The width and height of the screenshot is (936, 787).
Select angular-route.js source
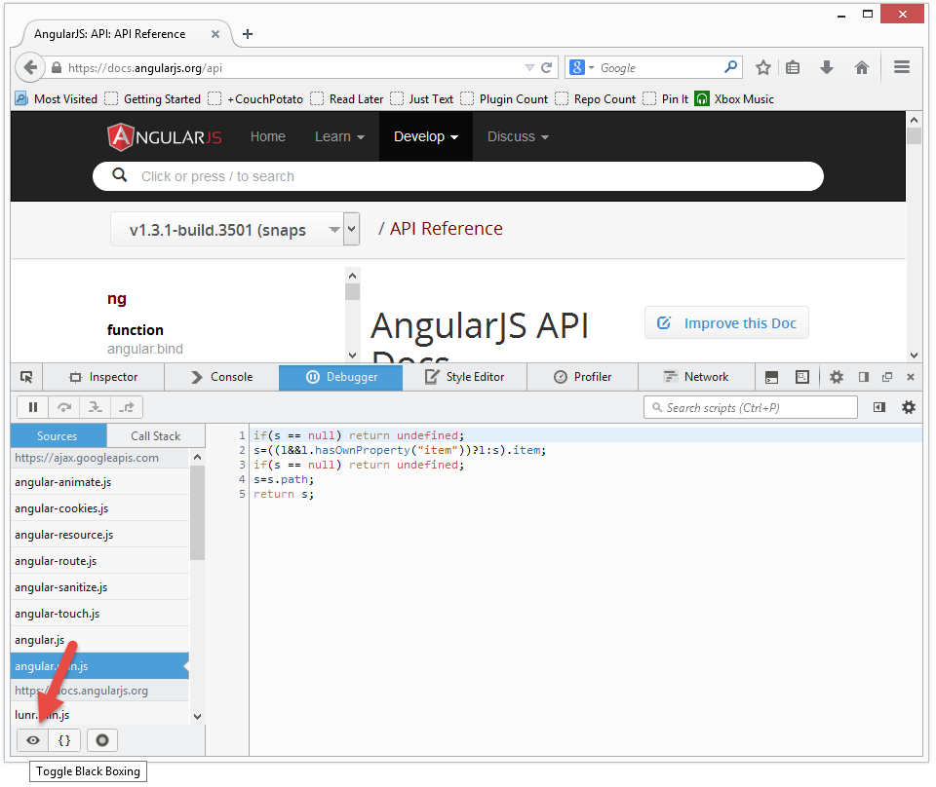pyautogui.click(x=99, y=560)
